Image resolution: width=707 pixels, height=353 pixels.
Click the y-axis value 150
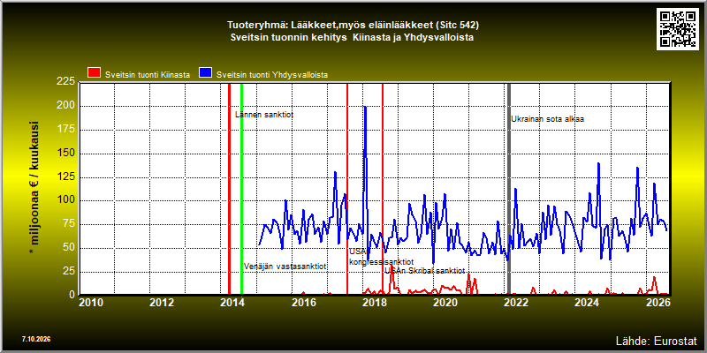65,154
